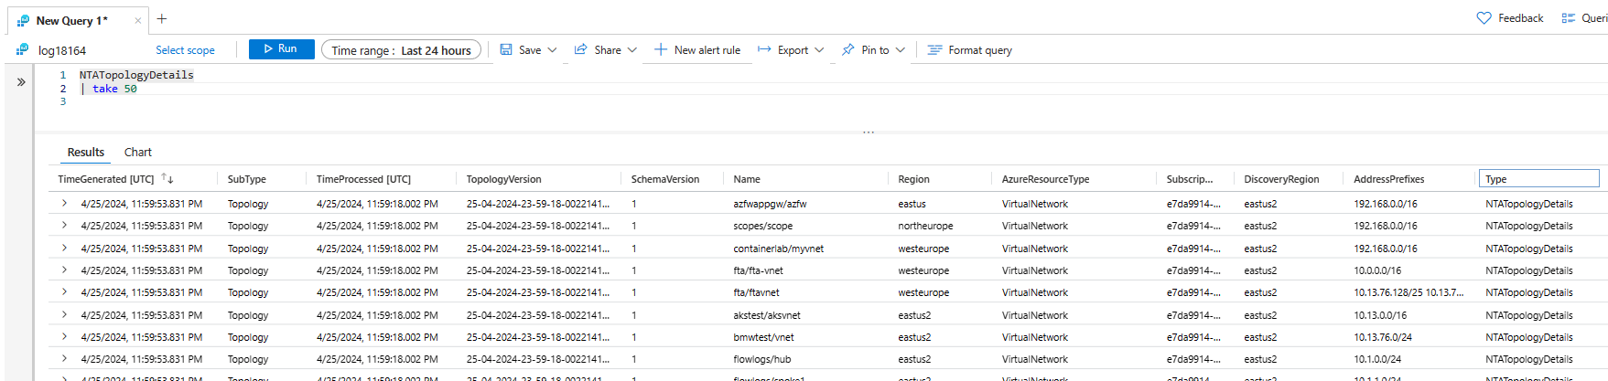This screenshot has width=1608, height=381.
Task: Click the Region column header
Action: pyautogui.click(x=913, y=179)
